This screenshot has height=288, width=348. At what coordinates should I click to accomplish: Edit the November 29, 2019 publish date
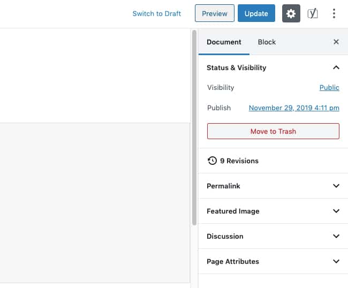294,108
